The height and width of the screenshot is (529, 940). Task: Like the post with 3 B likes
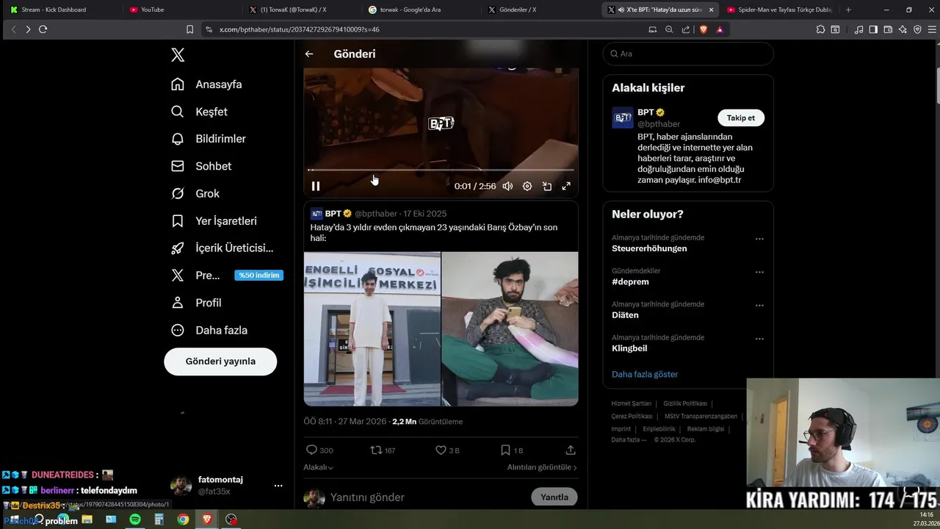pos(447,450)
